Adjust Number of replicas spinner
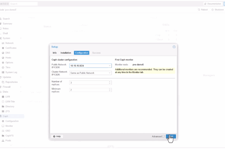The height and width of the screenshot is (149, 225). 110,83
